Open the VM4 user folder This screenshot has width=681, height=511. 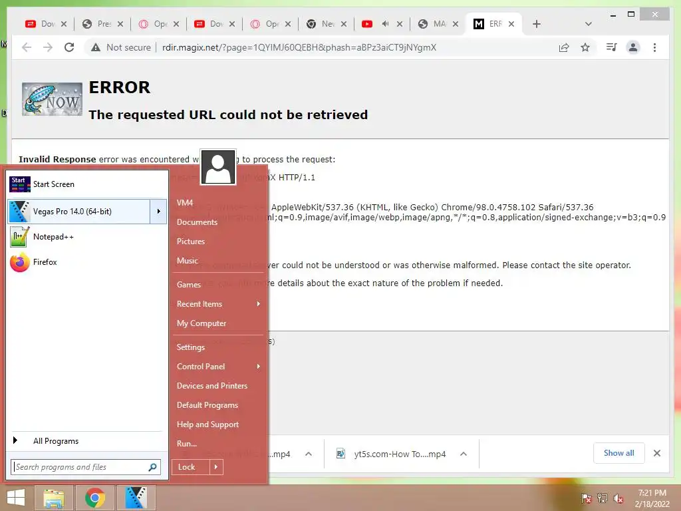185,203
